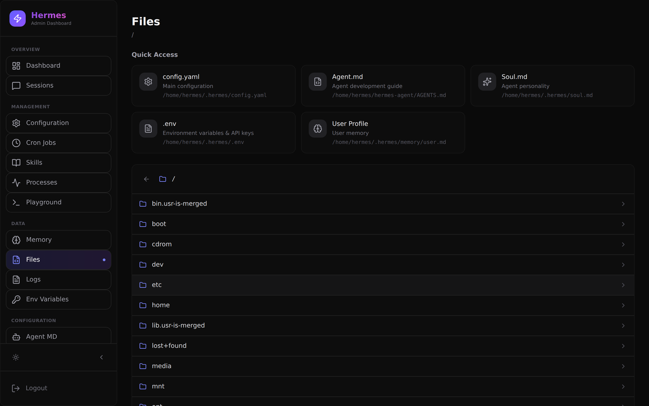Click the Env Variables label in the sidebar
Image resolution: width=649 pixels, height=406 pixels.
click(x=47, y=300)
